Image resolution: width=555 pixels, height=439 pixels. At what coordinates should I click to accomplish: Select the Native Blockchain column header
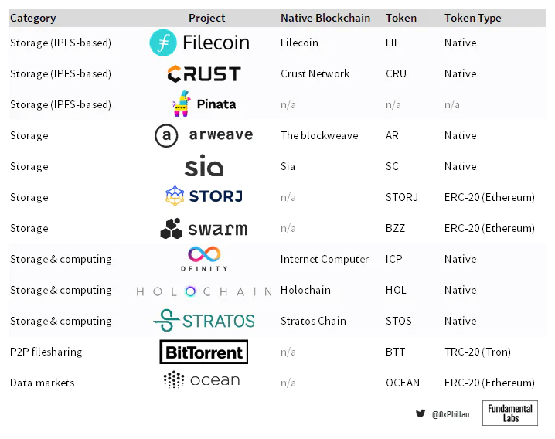[x=325, y=18]
